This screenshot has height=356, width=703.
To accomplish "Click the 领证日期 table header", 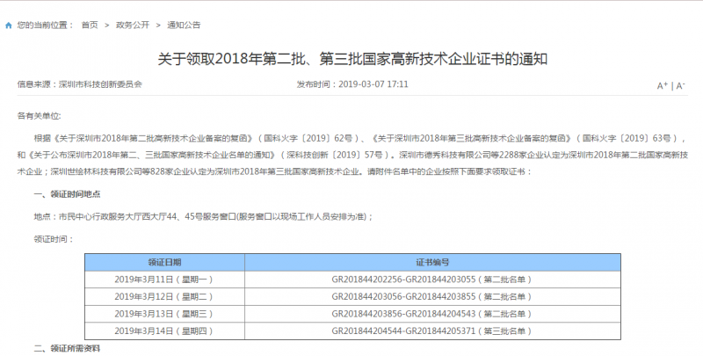I will (165, 263).
